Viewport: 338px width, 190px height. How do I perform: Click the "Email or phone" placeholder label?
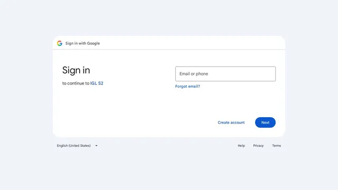pos(194,74)
